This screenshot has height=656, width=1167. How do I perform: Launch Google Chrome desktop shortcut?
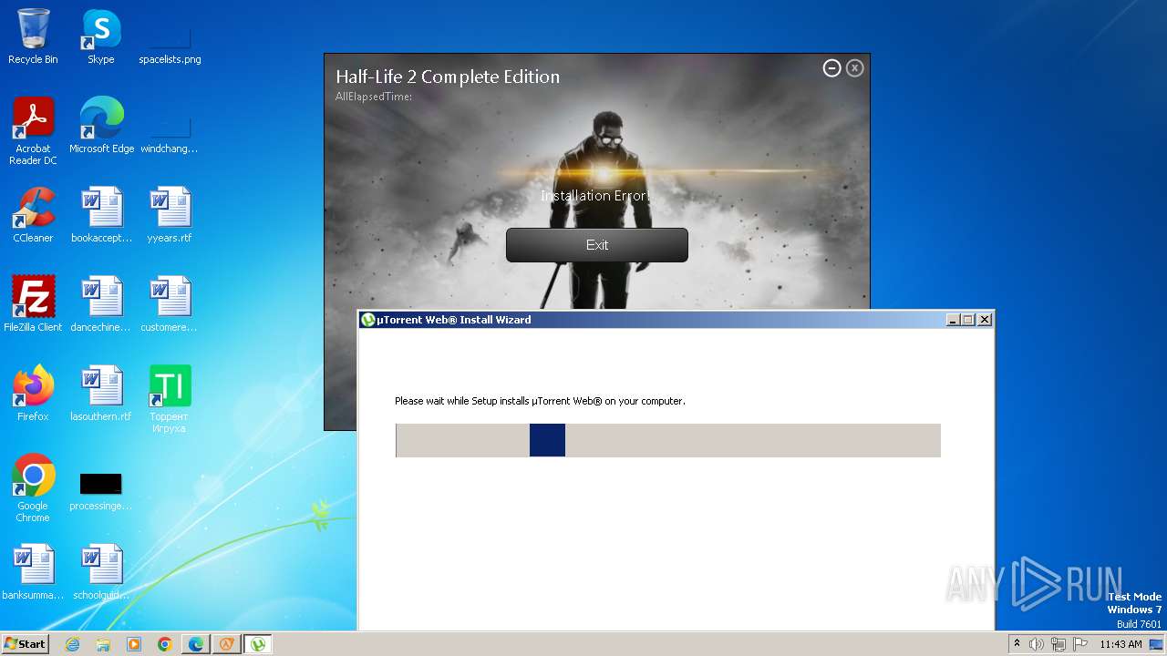[x=33, y=488]
